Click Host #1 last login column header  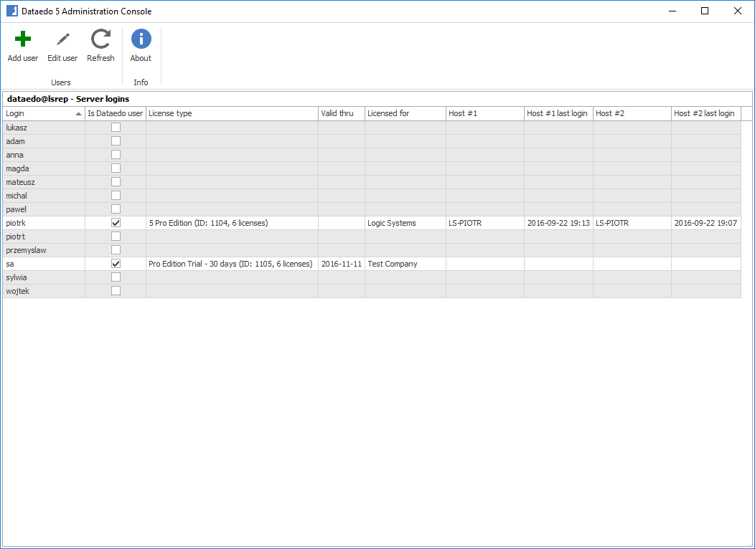[x=558, y=113]
